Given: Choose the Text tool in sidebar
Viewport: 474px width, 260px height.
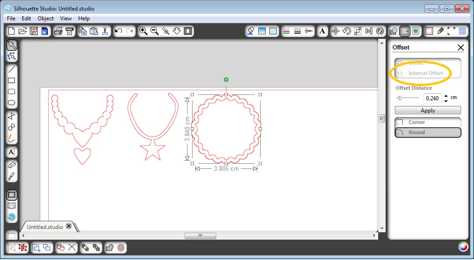Looking at the screenshot, I should click(x=12, y=152).
